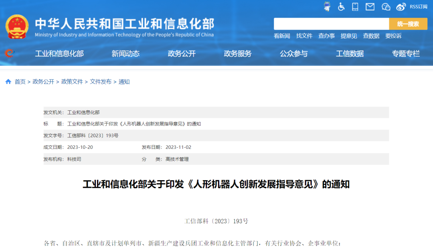Click the 统一搜索 search button
This screenshot has width=433, height=250.
click(x=408, y=24)
